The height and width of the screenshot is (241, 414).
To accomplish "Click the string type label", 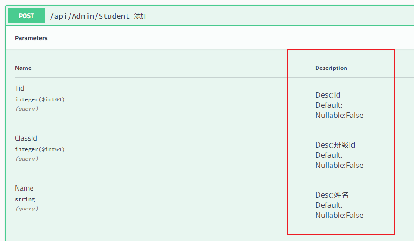I will (x=25, y=199).
